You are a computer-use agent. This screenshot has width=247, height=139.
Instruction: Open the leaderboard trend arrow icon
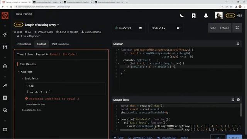pos(5,86)
